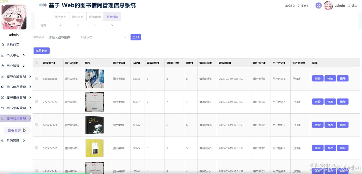Check the row 5555555555 checkbox
Image resolution: width=362 pixels, height=174 pixels.
point(36,148)
